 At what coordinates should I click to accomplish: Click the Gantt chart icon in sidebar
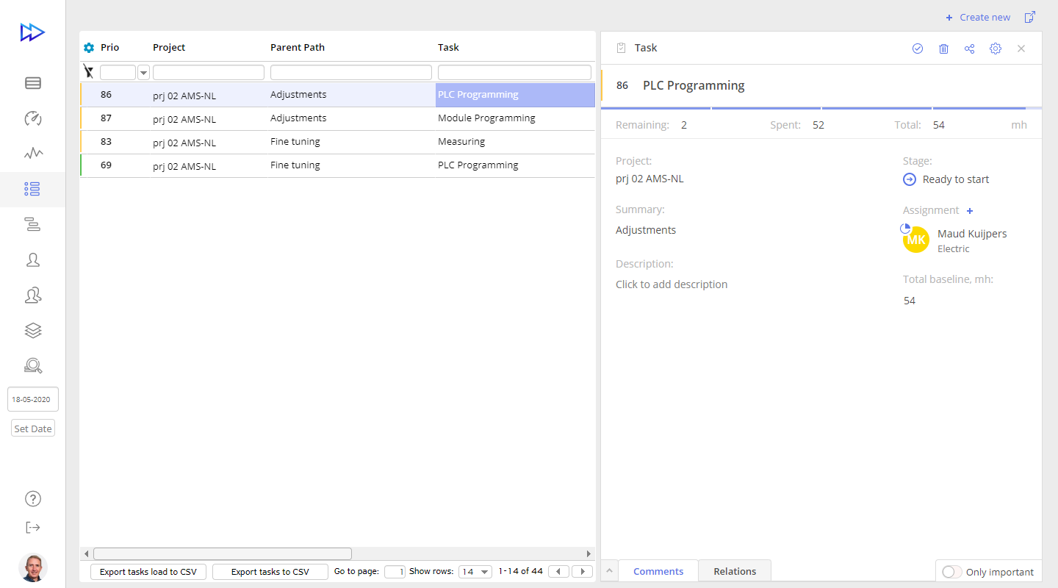(32, 225)
